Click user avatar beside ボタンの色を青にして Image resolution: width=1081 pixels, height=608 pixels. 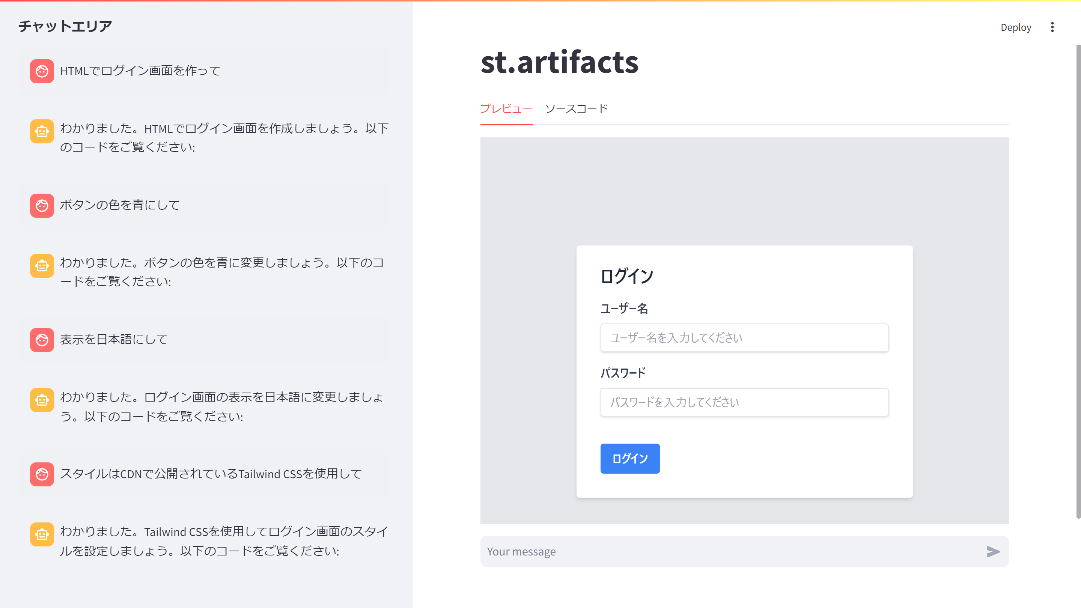click(x=42, y=205)
